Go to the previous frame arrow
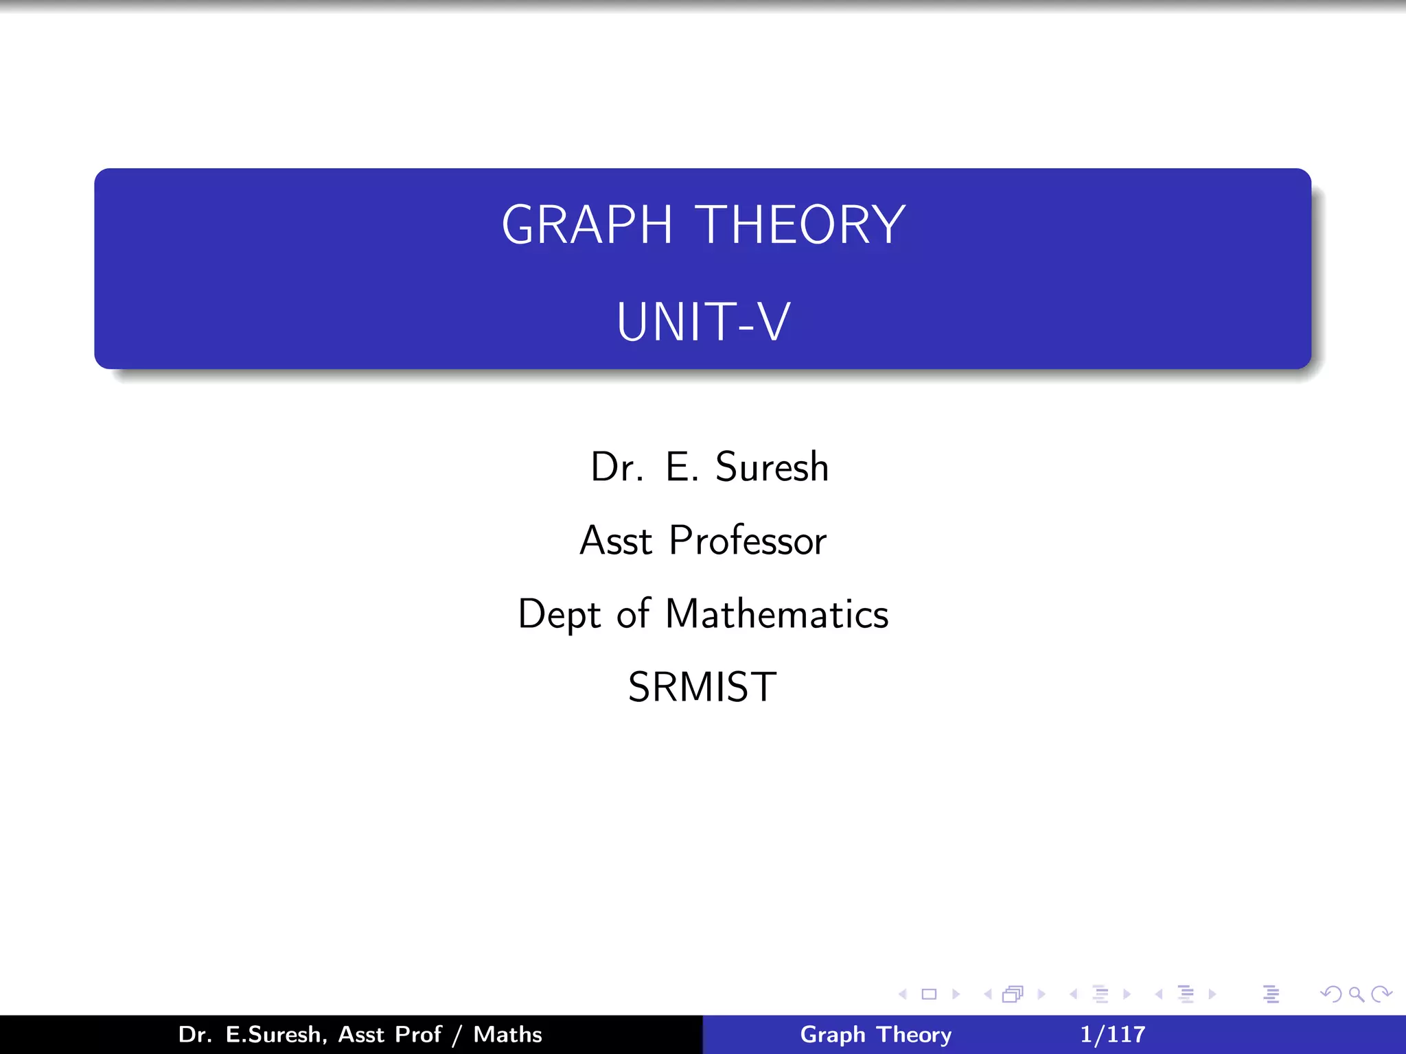Screen dimensions: 1406x1054 [988, 994]
